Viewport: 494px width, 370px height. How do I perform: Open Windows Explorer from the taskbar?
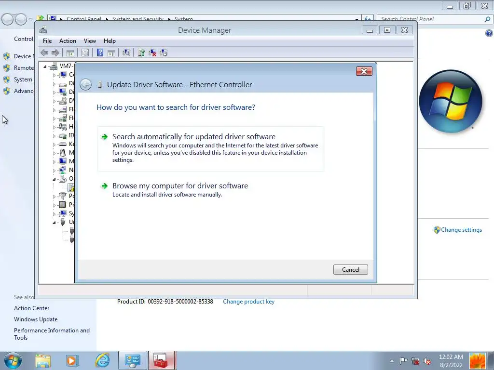coord(43,360)
